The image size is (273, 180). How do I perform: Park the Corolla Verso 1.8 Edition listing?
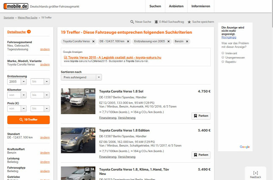coord(201,155)
